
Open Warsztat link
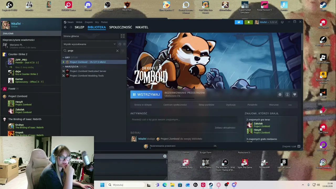(274, 105)
